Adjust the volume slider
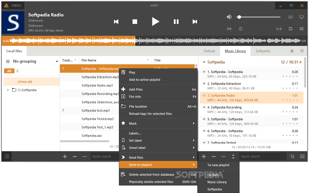Screen dimensions: 309x193 tap(258, 17)
